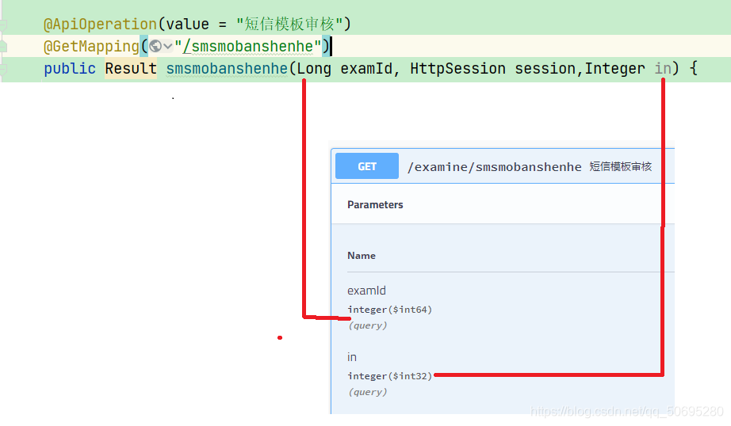The width and height of the screenshot is (731, 426).
Task: Click the gutter fold marker beside @ApiOperation line
Action: click(x=3, y=25)
